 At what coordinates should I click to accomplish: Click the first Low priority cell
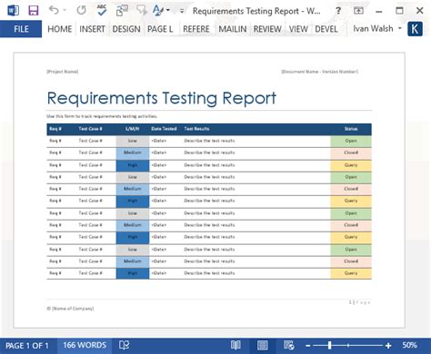pos(133,141)
